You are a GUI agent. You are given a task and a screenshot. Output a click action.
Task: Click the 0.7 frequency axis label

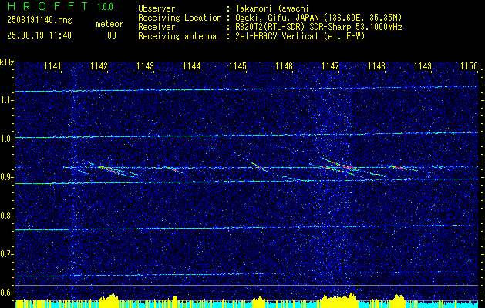point(5,254)
